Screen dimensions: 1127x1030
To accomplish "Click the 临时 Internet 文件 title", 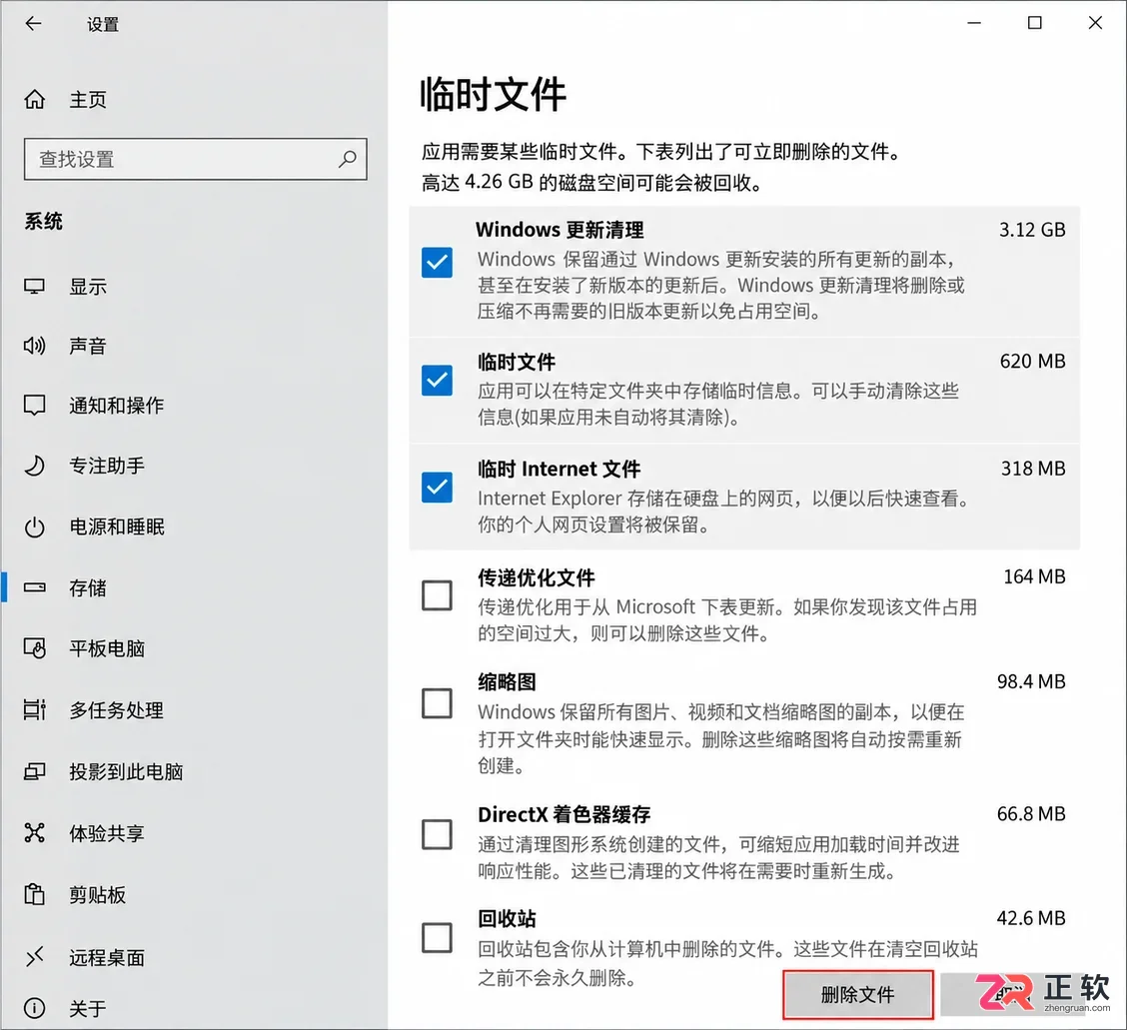I will tap(560, 470).
